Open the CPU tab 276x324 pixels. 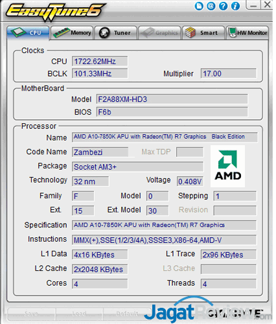tap(28, 32)
